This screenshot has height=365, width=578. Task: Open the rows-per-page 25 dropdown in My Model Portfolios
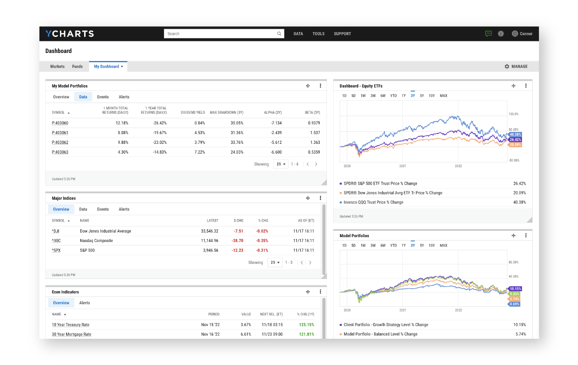[x=281, y=164]
